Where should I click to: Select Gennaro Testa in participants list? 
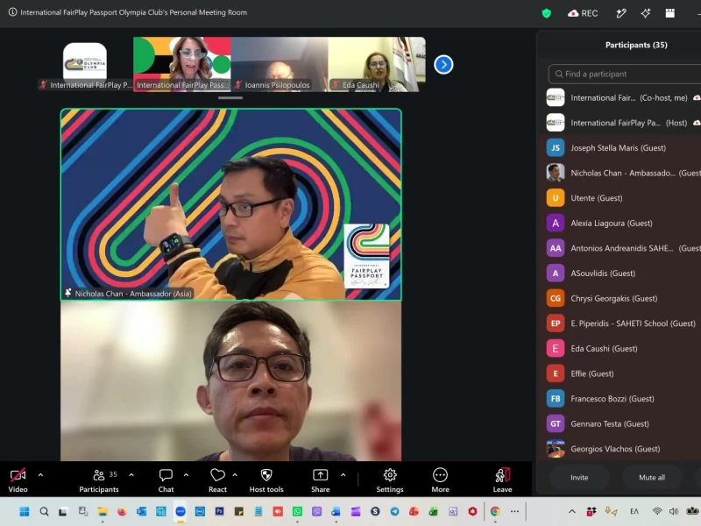pos(621,423)
